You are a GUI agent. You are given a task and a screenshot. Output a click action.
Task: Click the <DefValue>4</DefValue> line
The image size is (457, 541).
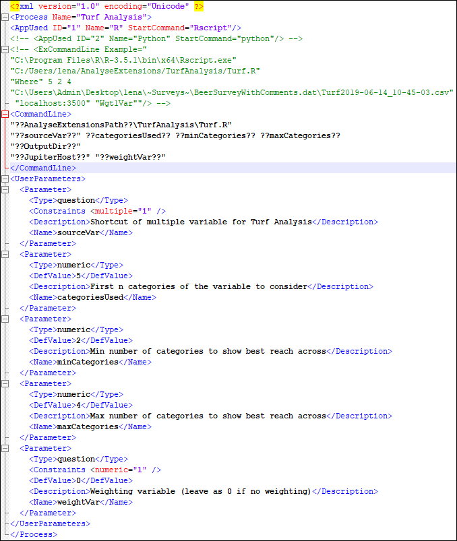click(x=81, y=406)
